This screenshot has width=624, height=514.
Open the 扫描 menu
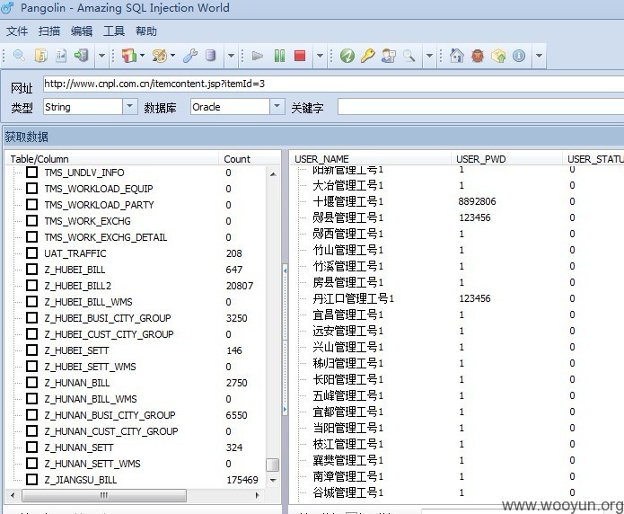(49, 31)
